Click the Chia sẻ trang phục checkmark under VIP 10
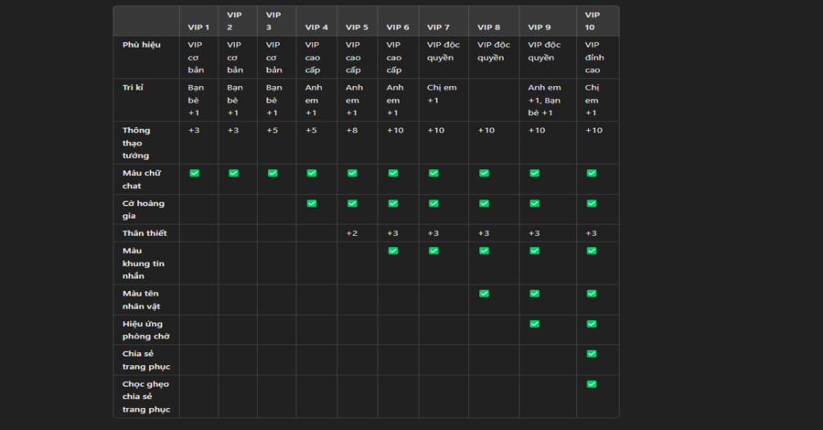The height and width of the screenshot is (430, 823). point(592,353)
